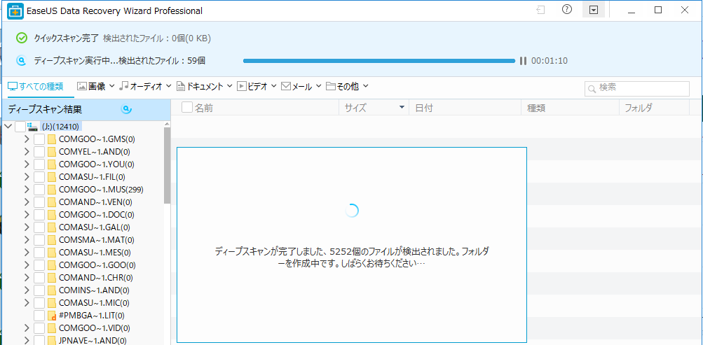Click the #PMBGA~1.LIT file icon

click(52, 316)
